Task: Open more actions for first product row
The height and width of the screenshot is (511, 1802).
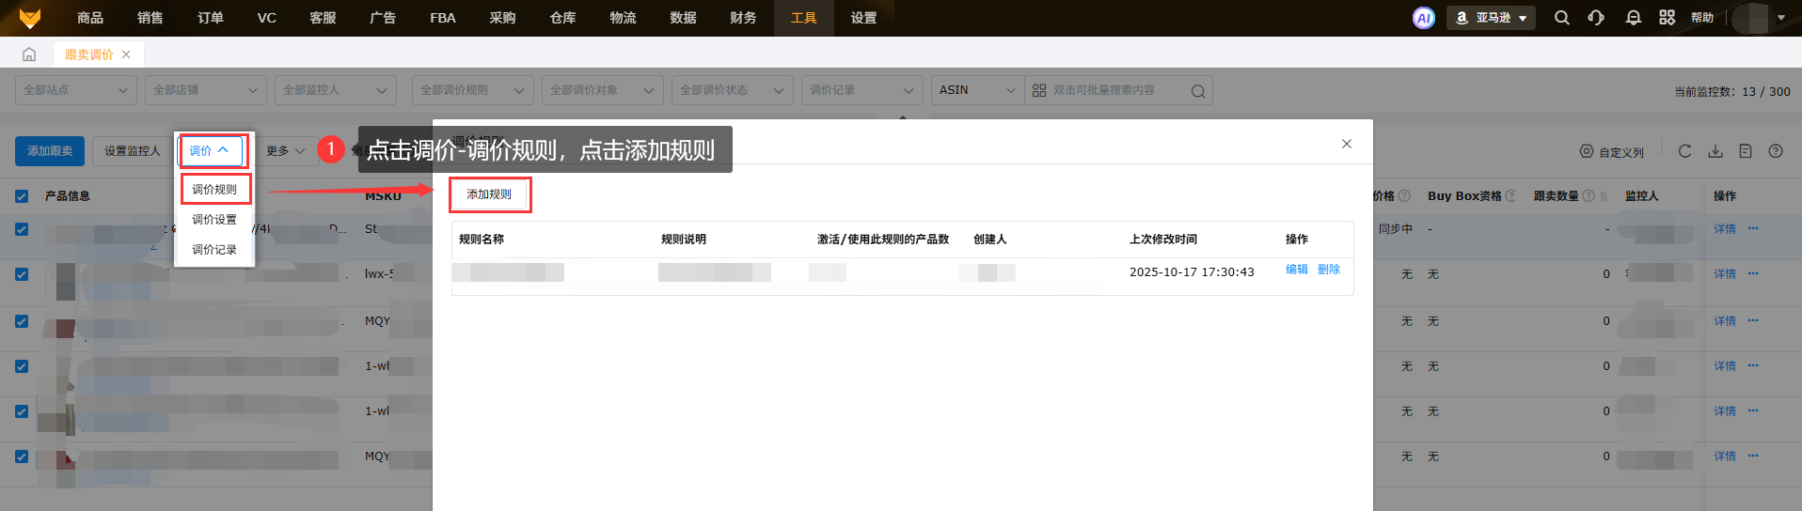Action: click(1753, 228)
